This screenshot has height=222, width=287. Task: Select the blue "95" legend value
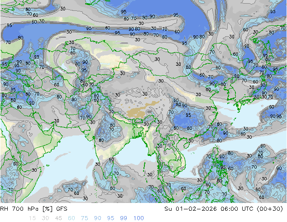110,218
